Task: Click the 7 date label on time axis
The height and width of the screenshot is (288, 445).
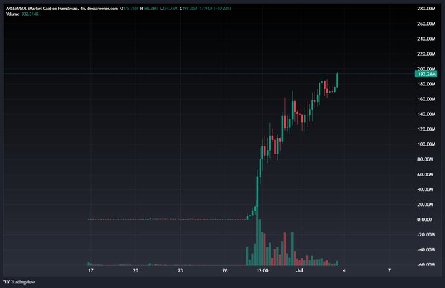Action: (389, 270)
